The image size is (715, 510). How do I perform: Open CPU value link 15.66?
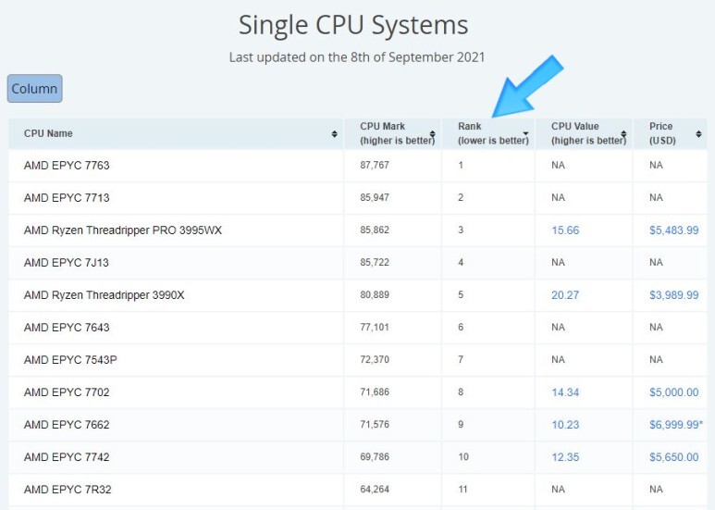tap(565, 230)
